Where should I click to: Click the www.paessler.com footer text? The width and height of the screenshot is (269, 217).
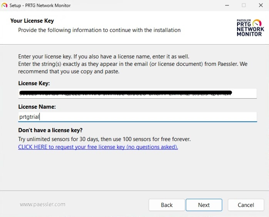tap(42, 204)
